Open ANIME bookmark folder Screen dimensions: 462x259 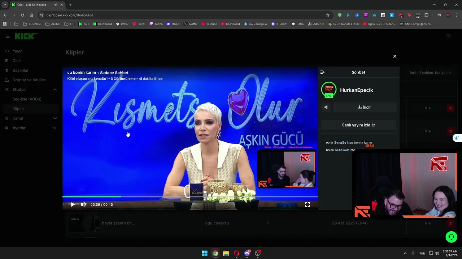click(x=53, y=24)
